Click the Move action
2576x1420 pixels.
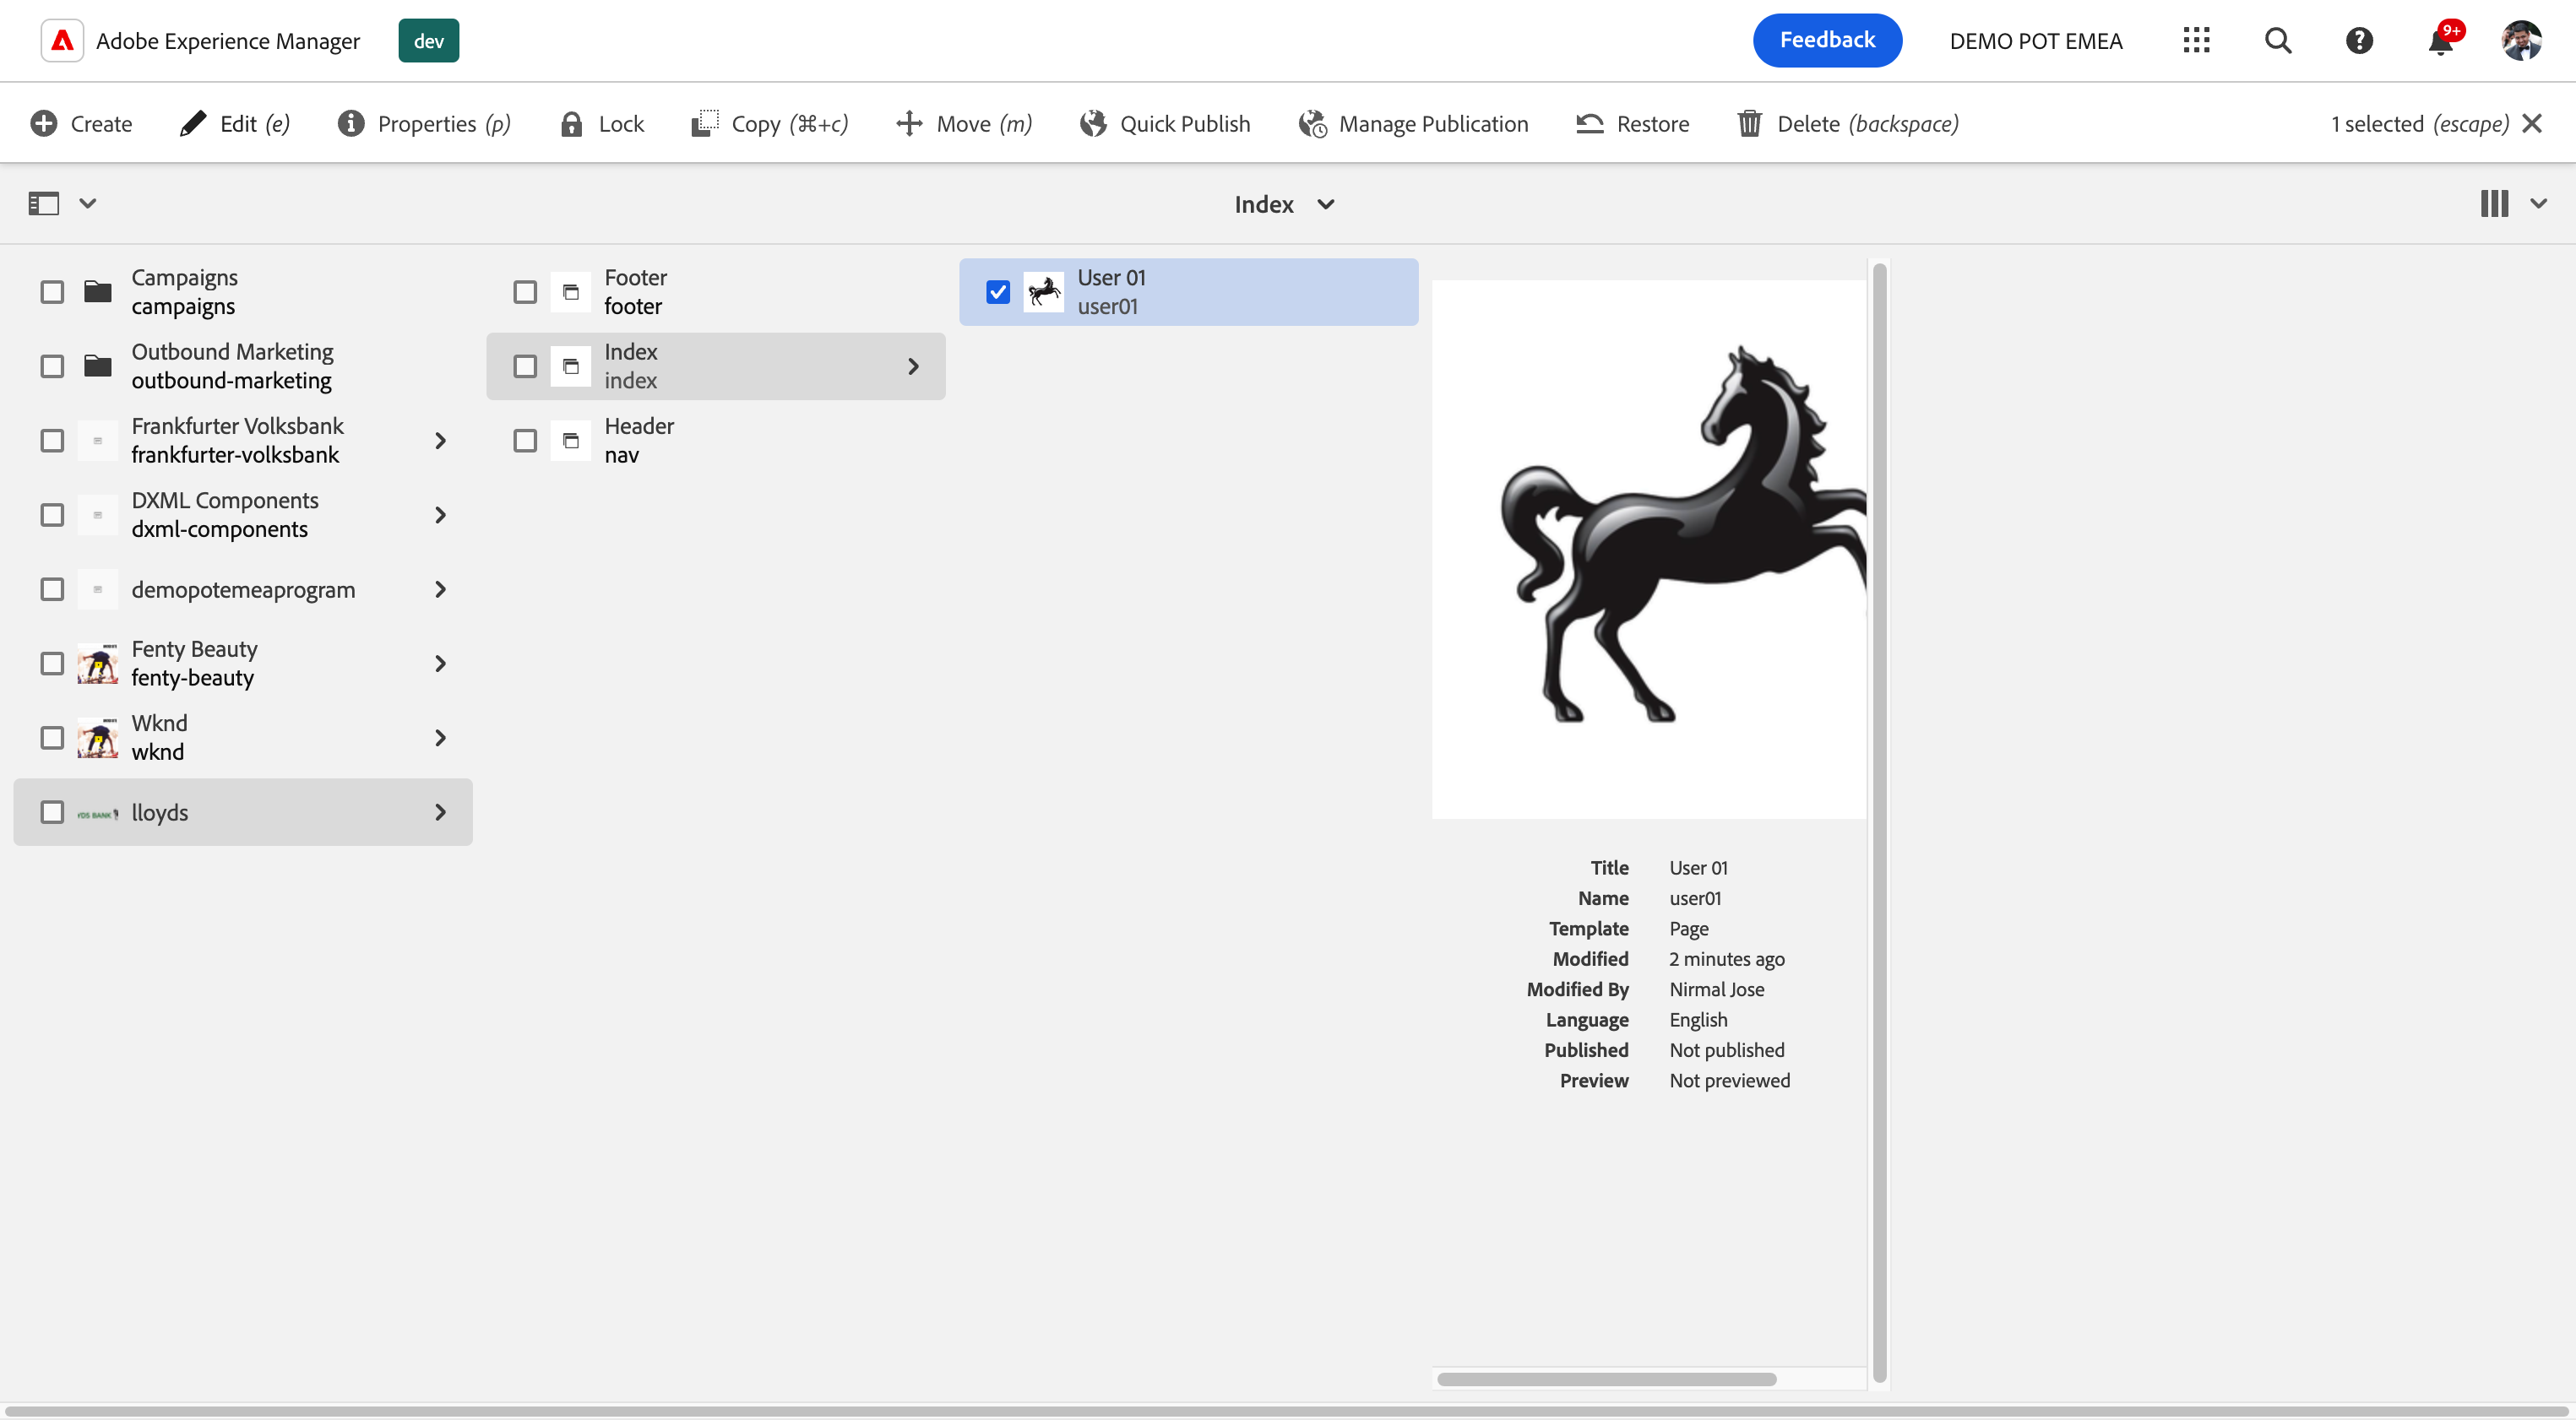pos(964,124)
